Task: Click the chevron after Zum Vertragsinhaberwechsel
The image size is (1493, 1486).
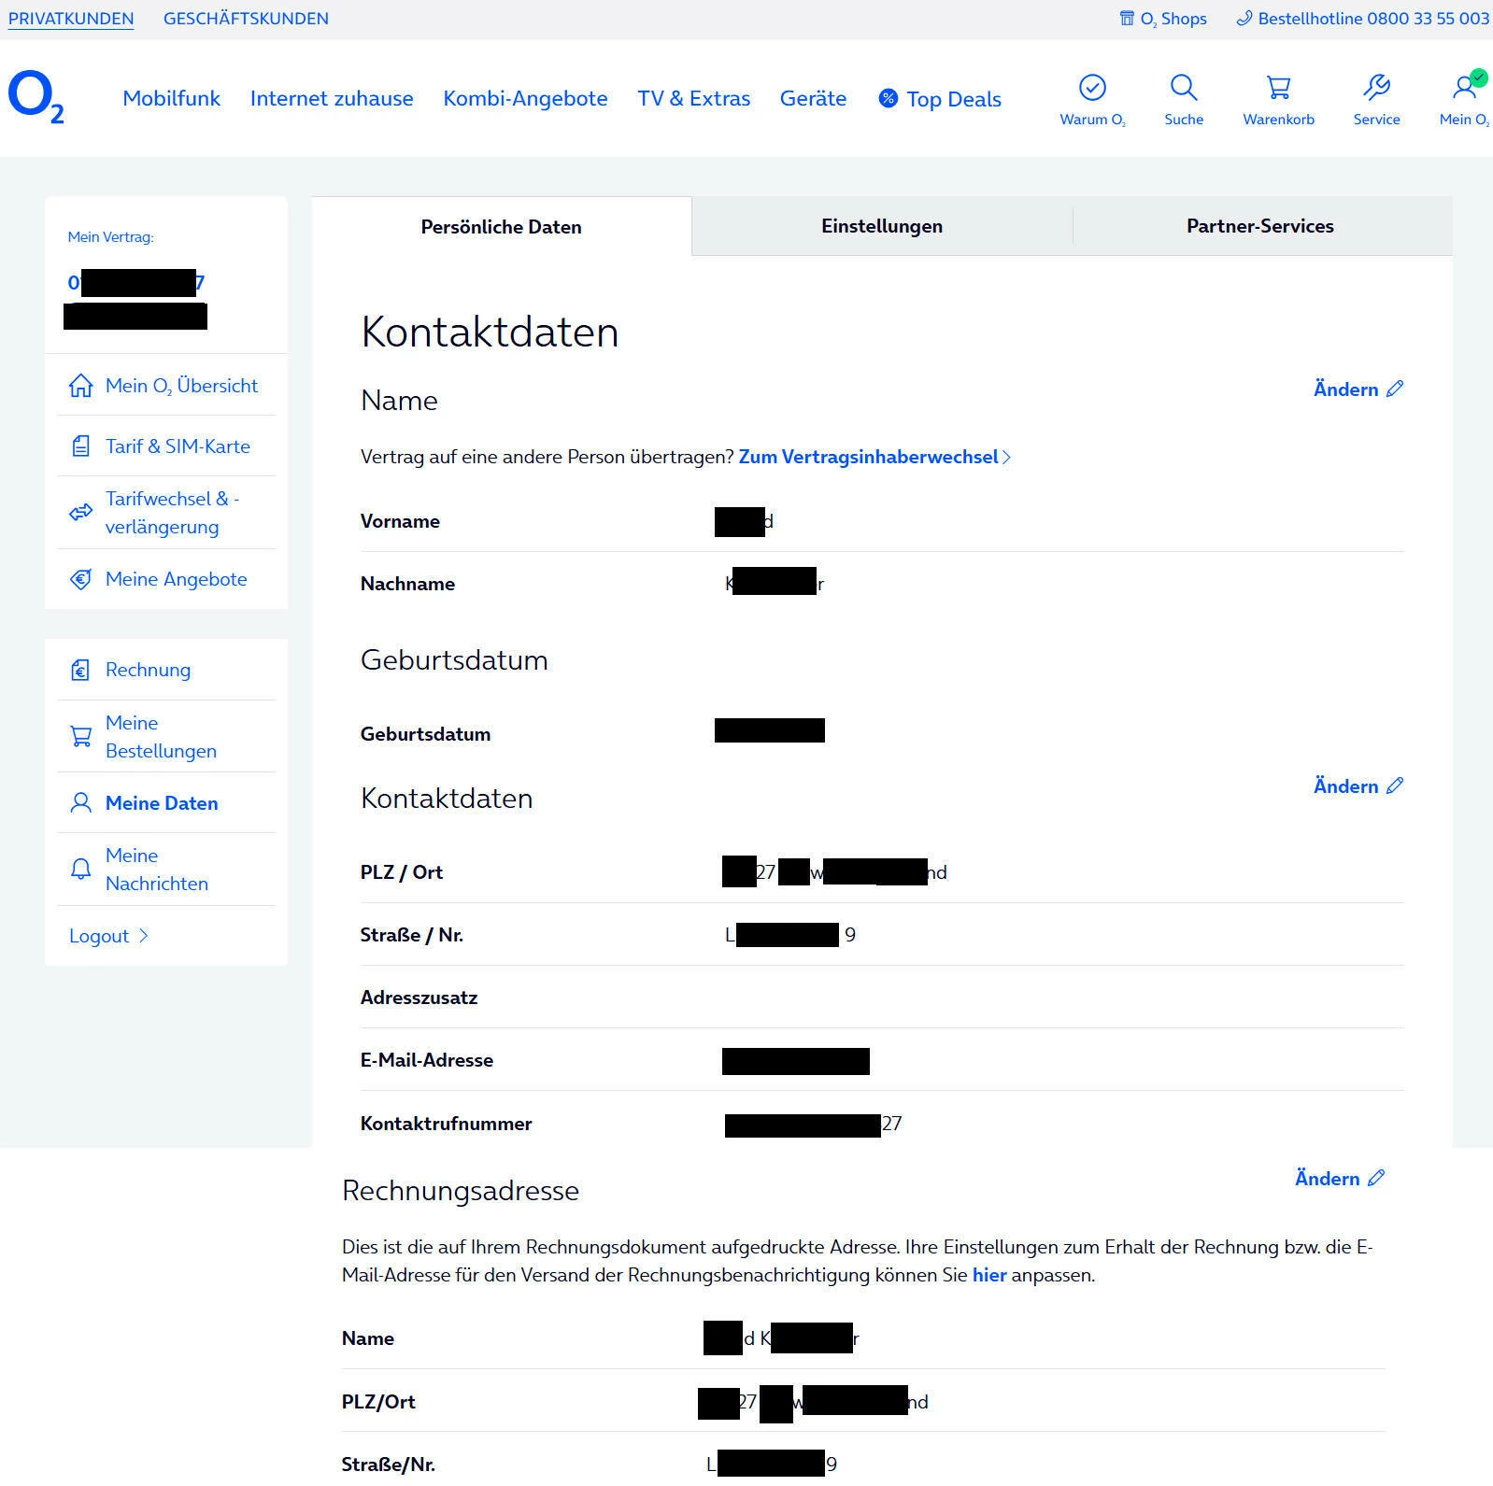Action: [x=1006, y=457]
